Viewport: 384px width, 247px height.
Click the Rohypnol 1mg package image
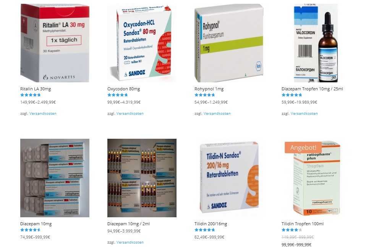point(229,43)
